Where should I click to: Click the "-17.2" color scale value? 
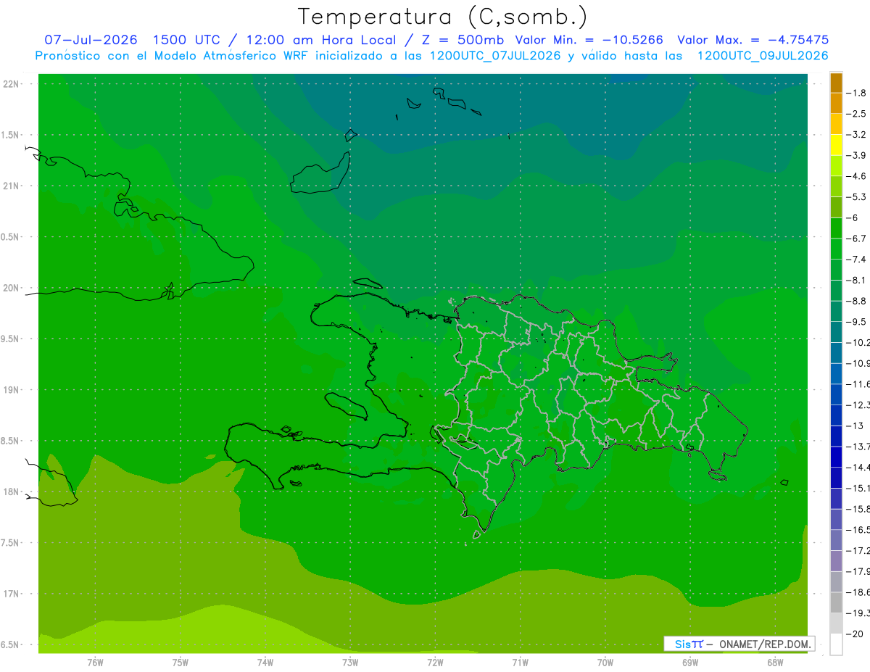[x=858, y=551]
